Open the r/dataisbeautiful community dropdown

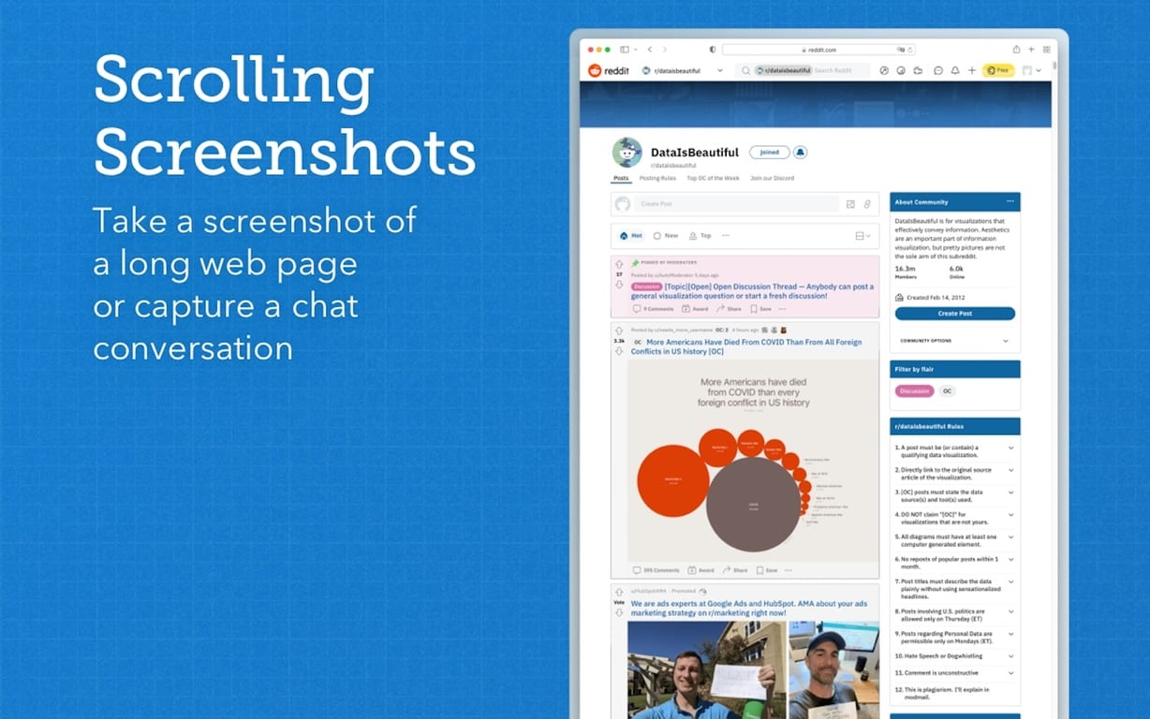click(682, 70)
